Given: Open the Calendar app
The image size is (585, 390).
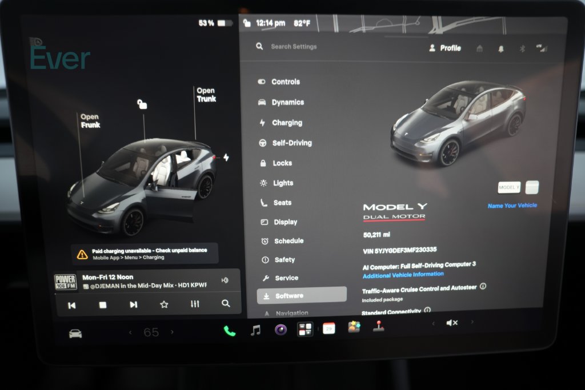Looking at the screenshot, I should click(328, 328).
